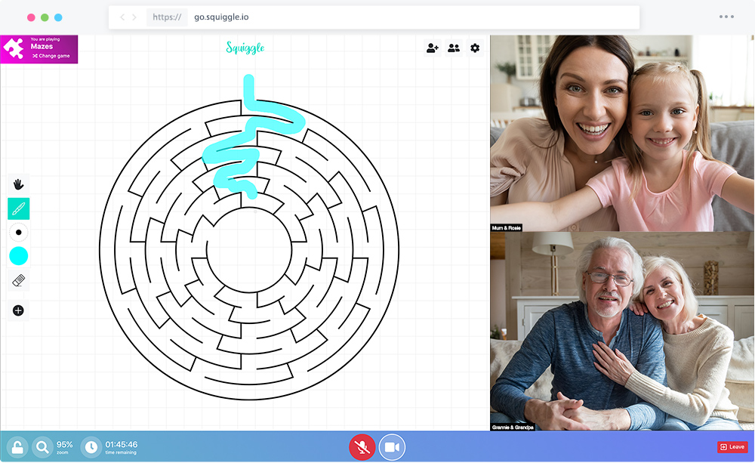Open the participants list icon
The width and height of the screenshot is (755, 463).
(x=454, y=48)
